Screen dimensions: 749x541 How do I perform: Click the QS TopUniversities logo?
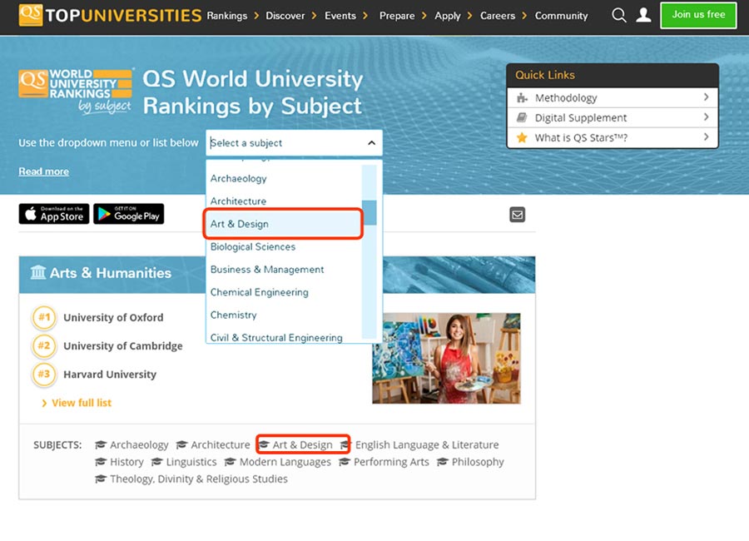(x=110, y=15)
